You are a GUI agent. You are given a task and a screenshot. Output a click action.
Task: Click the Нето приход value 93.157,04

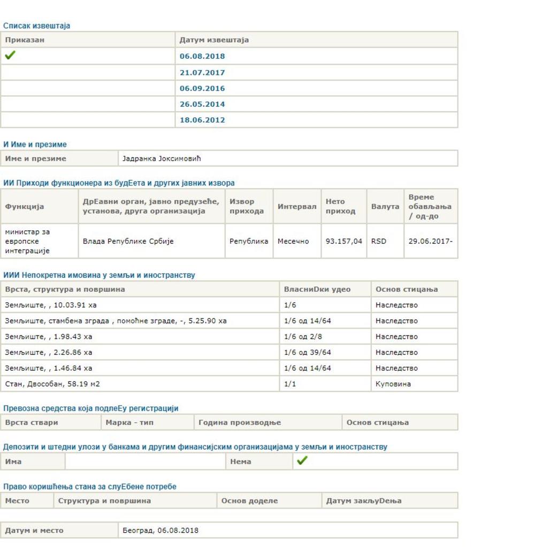(343, 242)
